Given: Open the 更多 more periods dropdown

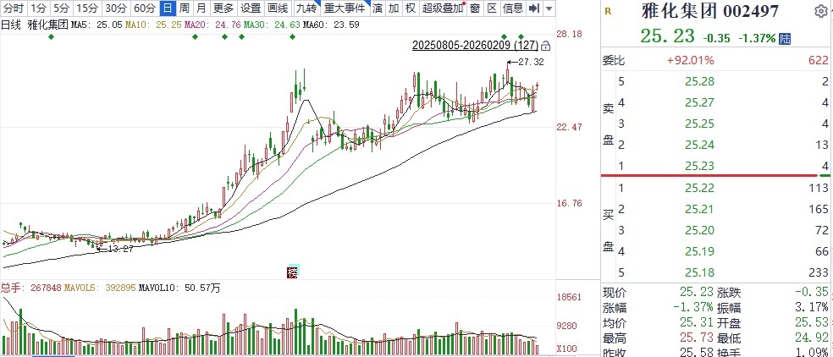Looking at the screenshot, I should pos(223,8).
